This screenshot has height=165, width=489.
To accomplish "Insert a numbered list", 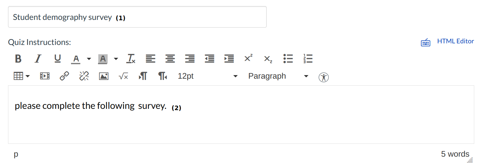I will click(x=308, y=59).
